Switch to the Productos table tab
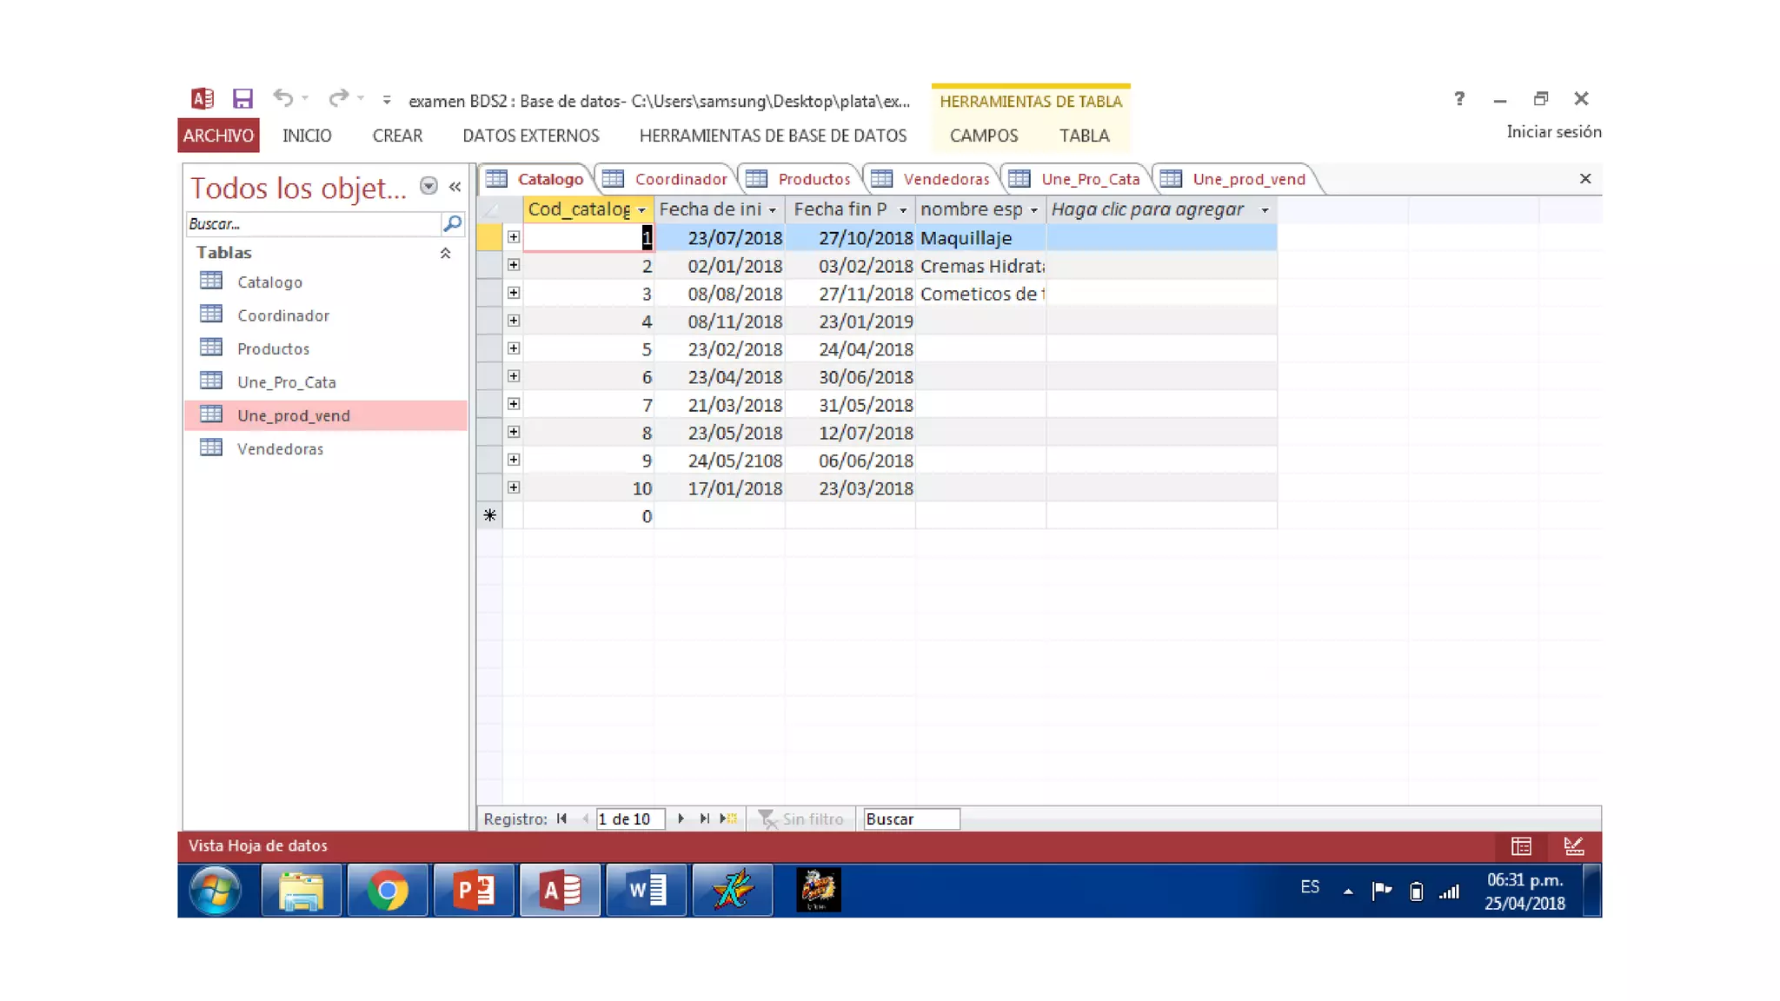Screen dimensions: 1780x1001 click(x=814, y=179)
